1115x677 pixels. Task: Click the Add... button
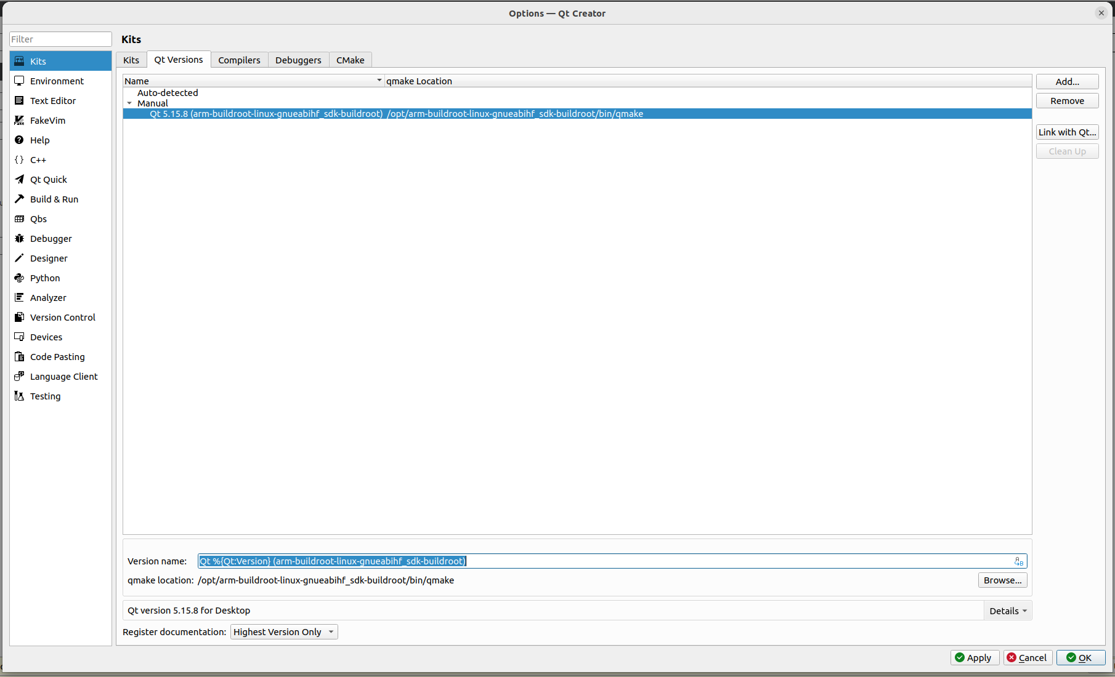1068,81
